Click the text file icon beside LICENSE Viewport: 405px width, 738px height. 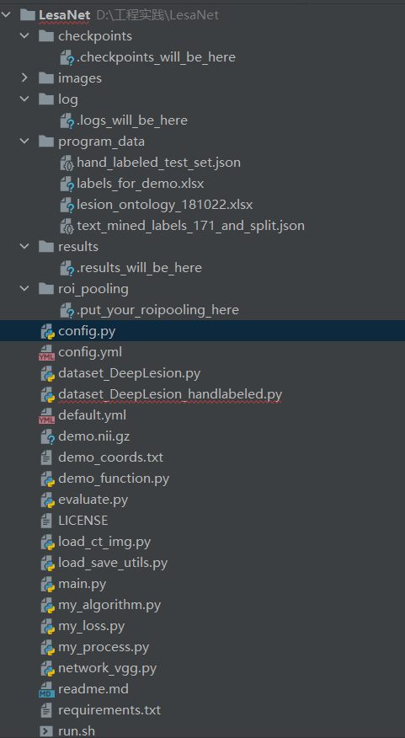click(46, 521)
